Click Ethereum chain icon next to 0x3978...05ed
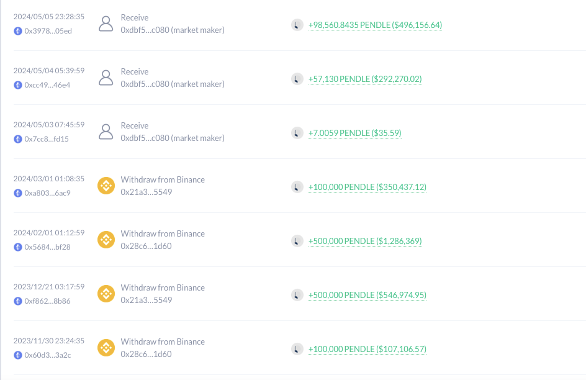 coord(18,31)
